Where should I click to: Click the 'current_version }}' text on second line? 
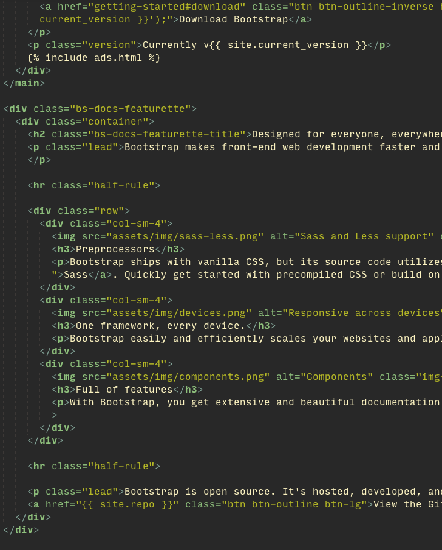(94, 19)
